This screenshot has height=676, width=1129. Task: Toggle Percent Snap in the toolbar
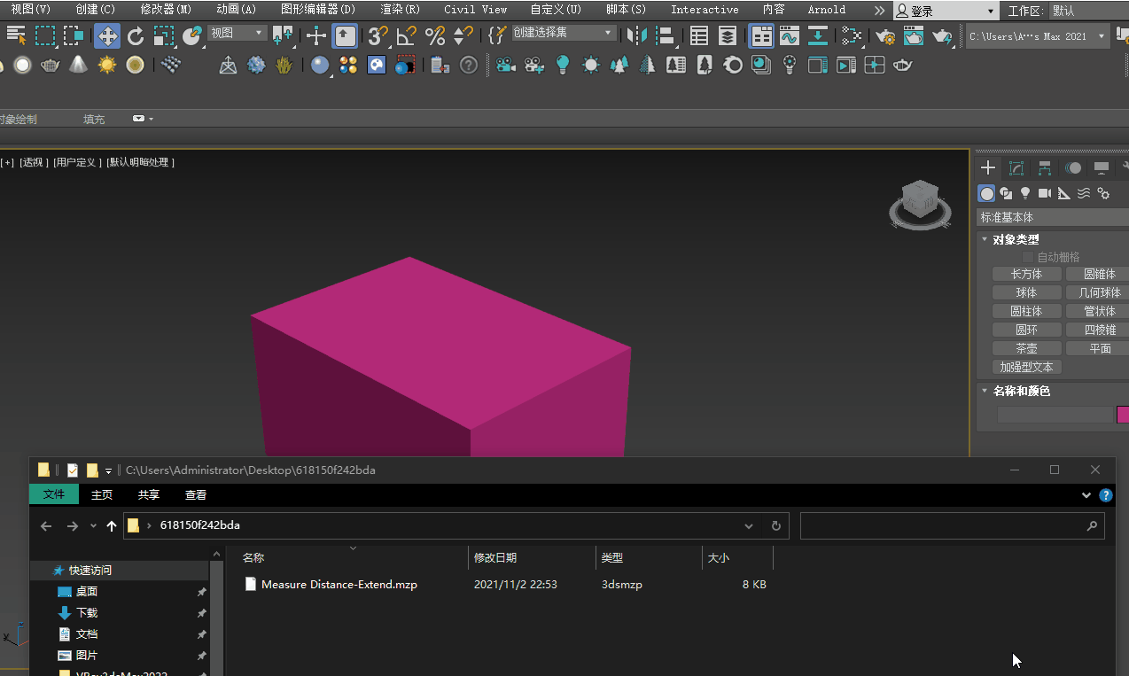[435, 36]
